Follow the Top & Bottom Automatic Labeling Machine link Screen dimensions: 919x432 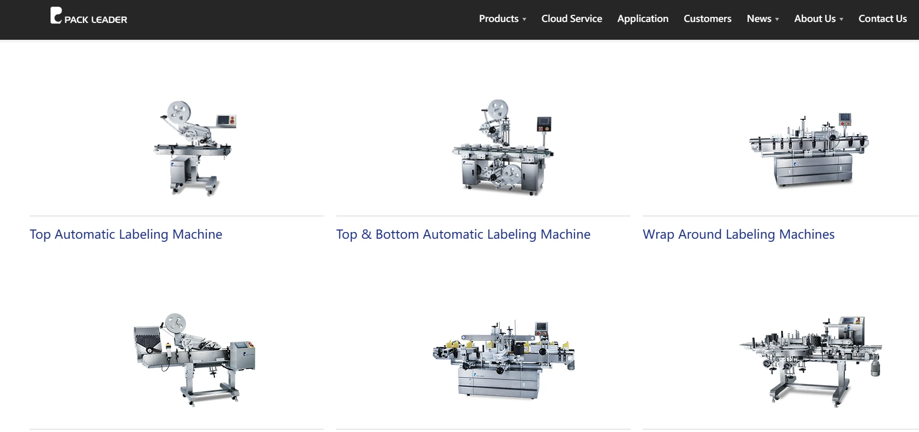tap(463, 234)
